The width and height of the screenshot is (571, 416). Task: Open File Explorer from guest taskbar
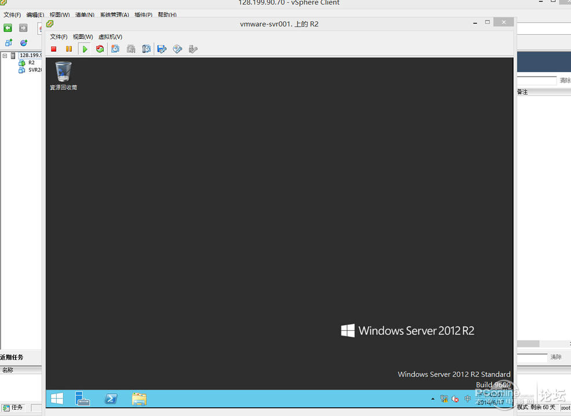click(x=140, y=399)
